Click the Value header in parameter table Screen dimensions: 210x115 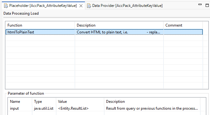point(80,102)
